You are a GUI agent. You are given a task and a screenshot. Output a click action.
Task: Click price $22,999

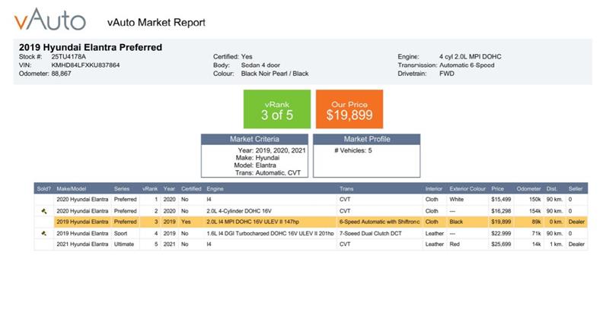pyautogui.click(x=501, y=234)
